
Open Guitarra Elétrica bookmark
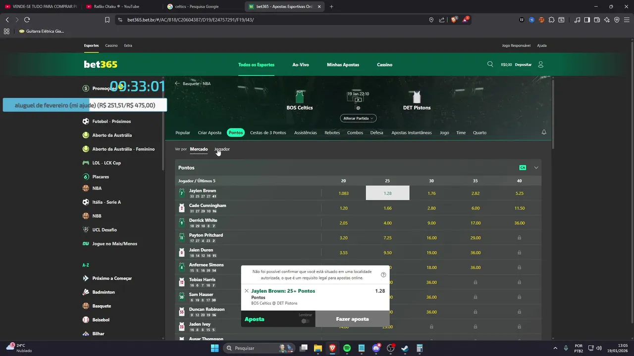[42, 31]
